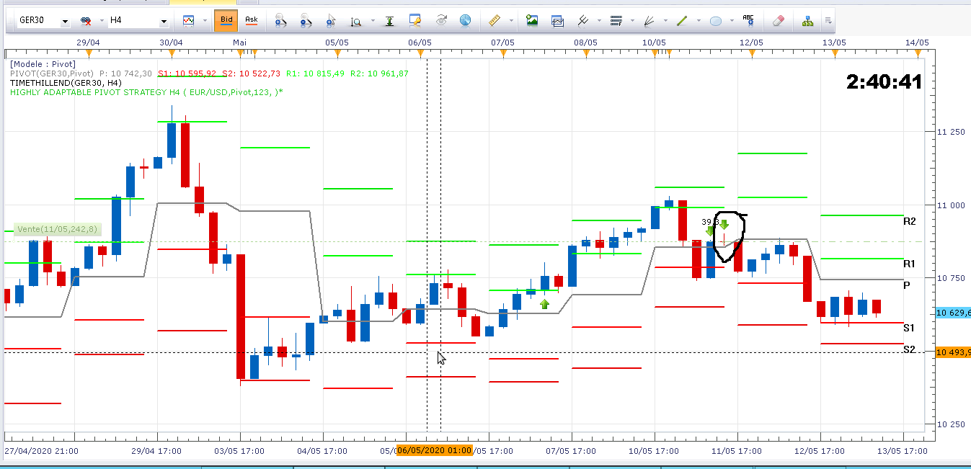This screenshot has width=971, height=469.
Task: Click the S2 pivot level label
Action: (909, 349)
